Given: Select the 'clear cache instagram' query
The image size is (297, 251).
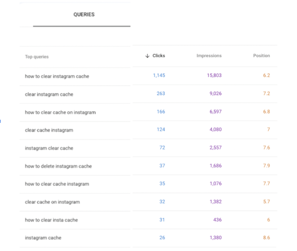Looking at the screenshot, I should tap(49, 130).
